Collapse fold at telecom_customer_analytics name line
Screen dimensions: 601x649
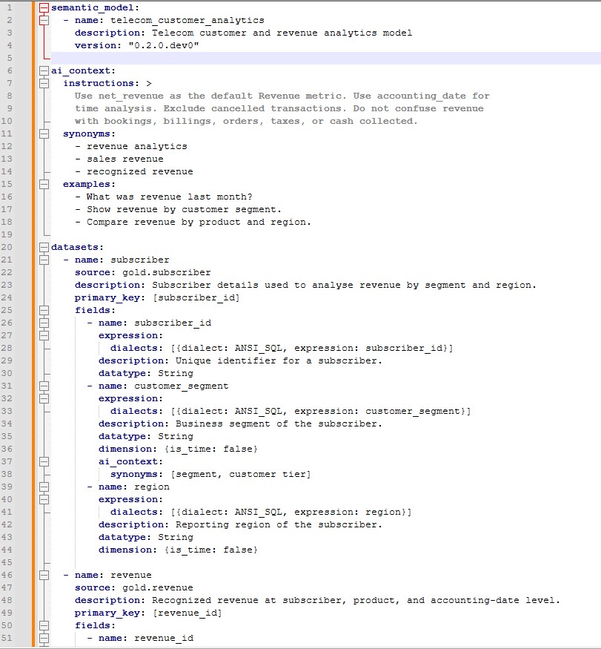(44, 20)
